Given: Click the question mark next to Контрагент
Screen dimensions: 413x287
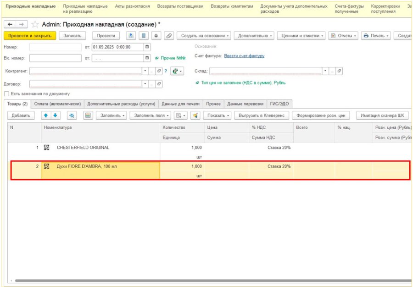Looking at the screenshot, I should (166, 71).
